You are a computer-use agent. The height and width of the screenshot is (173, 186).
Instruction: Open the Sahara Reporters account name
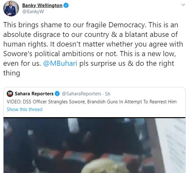pos(34,94)
